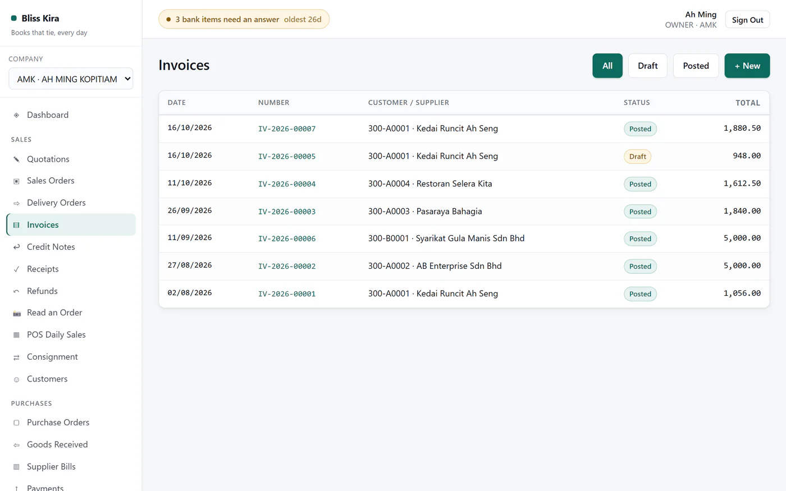Click the Refunds icon
Image resolution: width=786 pixels, height=491 pixels.
click(16, 291)
